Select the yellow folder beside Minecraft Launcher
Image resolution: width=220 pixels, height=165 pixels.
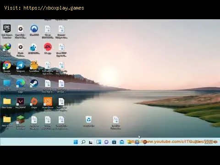tap(7, 120)
